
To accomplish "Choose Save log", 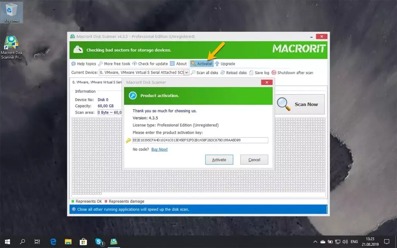I will pos(259,72).
